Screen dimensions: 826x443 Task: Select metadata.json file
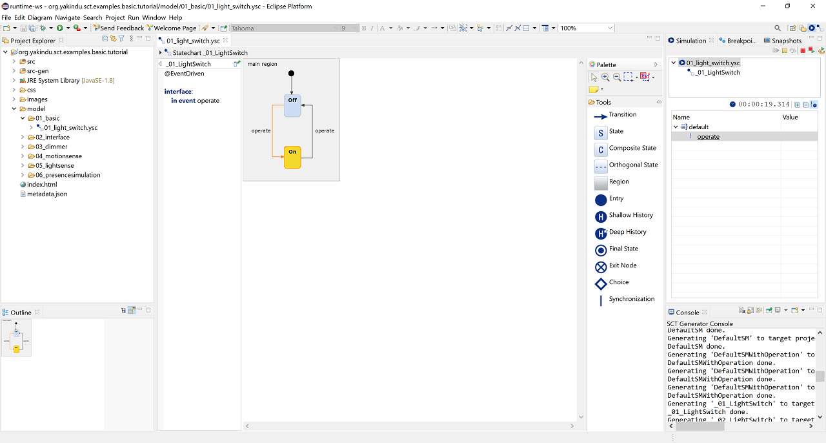[x=43, y=194]
